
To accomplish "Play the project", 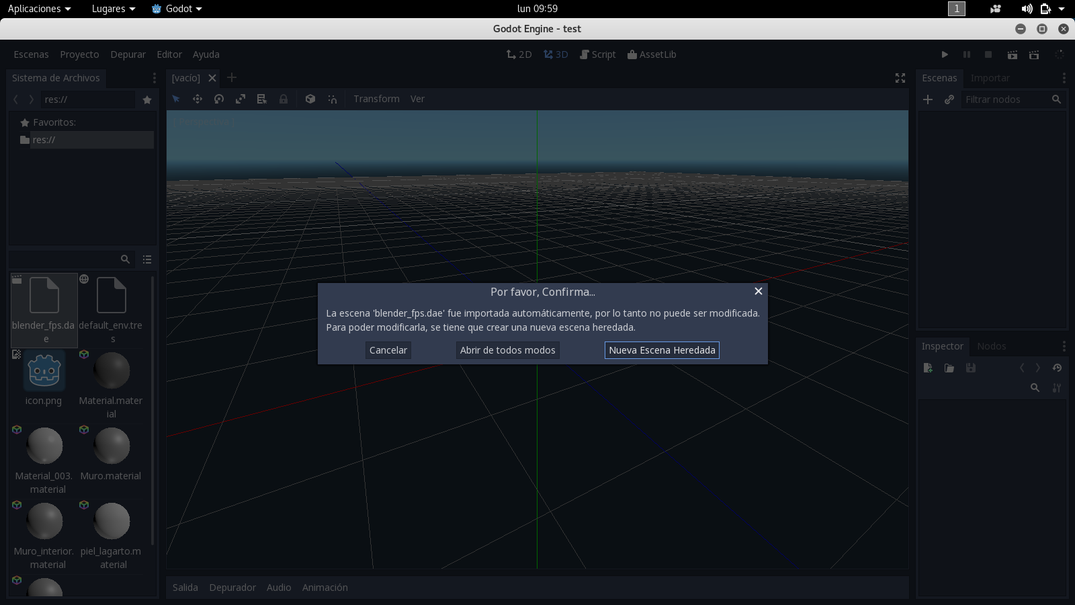I will [x=945, y=54].
